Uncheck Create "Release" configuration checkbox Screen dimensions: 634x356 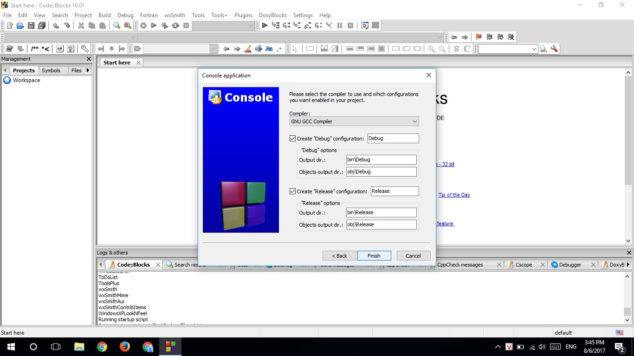292,191
